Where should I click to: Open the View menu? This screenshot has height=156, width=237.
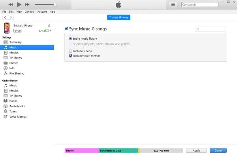[19, 11]
